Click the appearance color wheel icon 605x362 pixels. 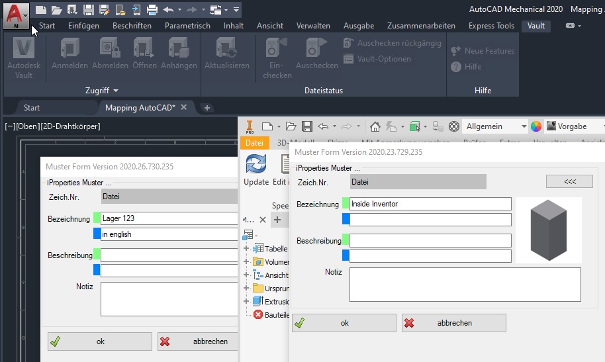536,126
